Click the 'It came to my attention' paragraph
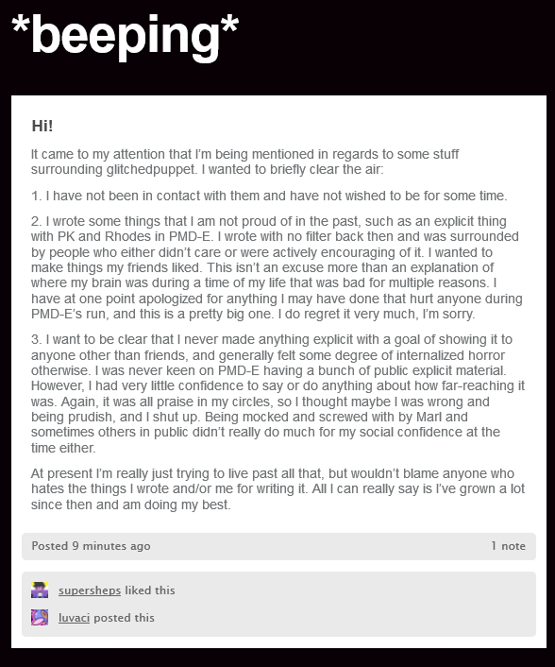This screenshot has height=667, width=555. pyautogui.click(x=244, y=162)
